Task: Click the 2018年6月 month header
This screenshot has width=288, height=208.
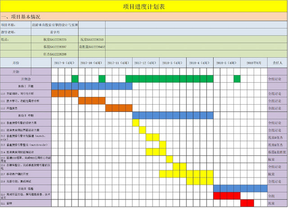Action: pyautogui.click(x=253, y=63)
